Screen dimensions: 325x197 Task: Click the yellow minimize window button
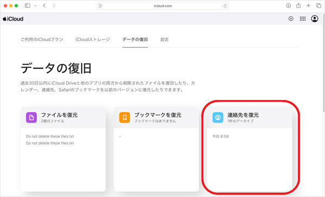11,6
